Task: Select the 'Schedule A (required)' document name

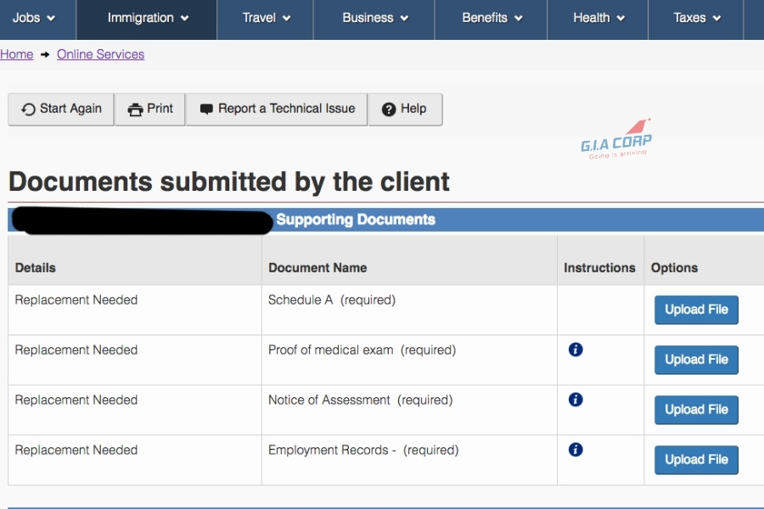Action: 332,300
